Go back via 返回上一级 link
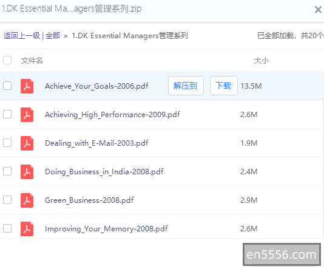 (22, 36)
